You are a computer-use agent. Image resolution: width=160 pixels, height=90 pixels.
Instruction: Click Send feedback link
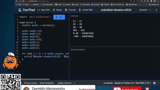click(47, 83)
